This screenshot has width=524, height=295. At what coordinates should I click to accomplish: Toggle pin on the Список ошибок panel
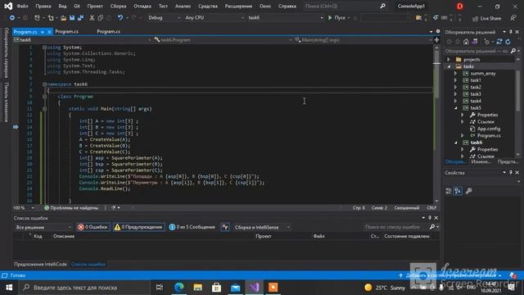[x=430, y=218]
